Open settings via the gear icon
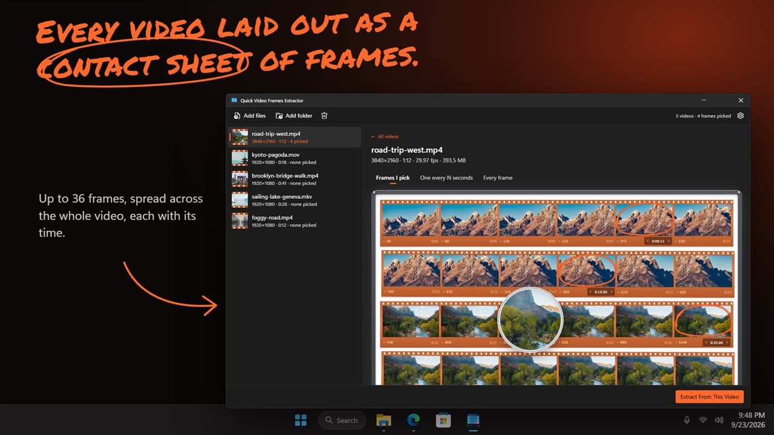Screen dimensions: 774x435 pos(740,115)
